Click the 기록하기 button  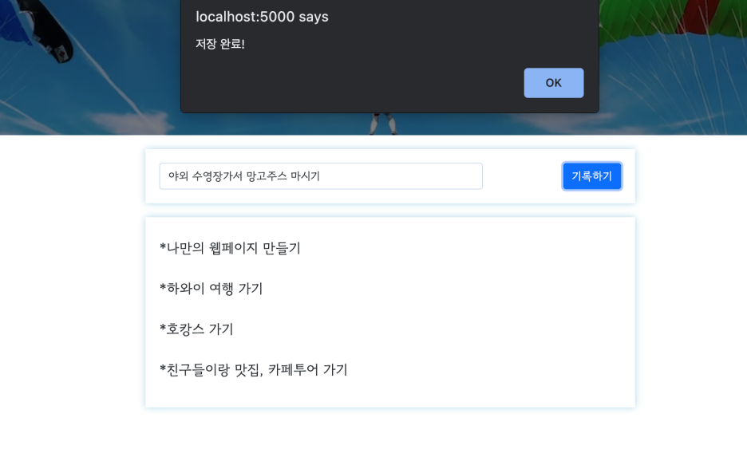coord(591,176)
